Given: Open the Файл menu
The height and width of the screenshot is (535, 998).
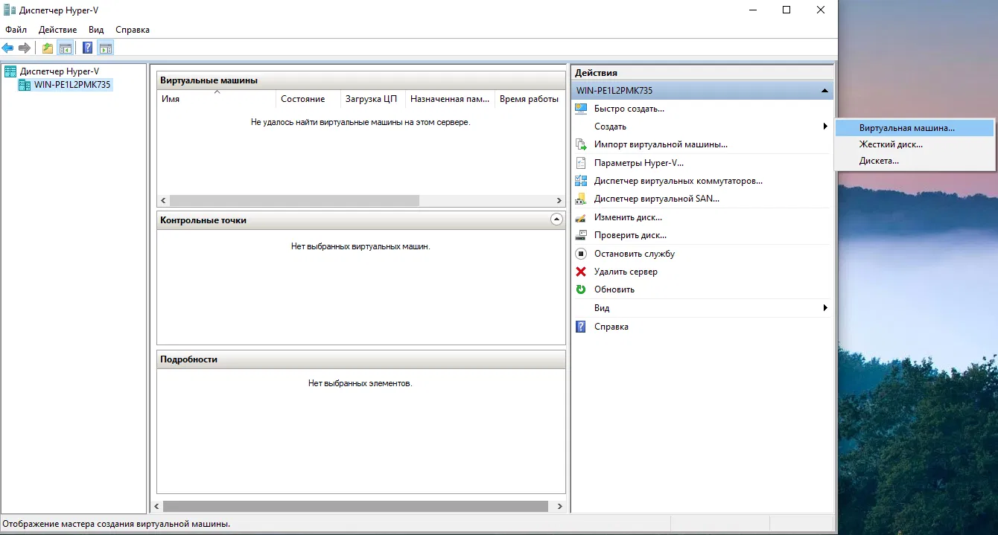Looking at the screenshot, I should pos(16,30).
